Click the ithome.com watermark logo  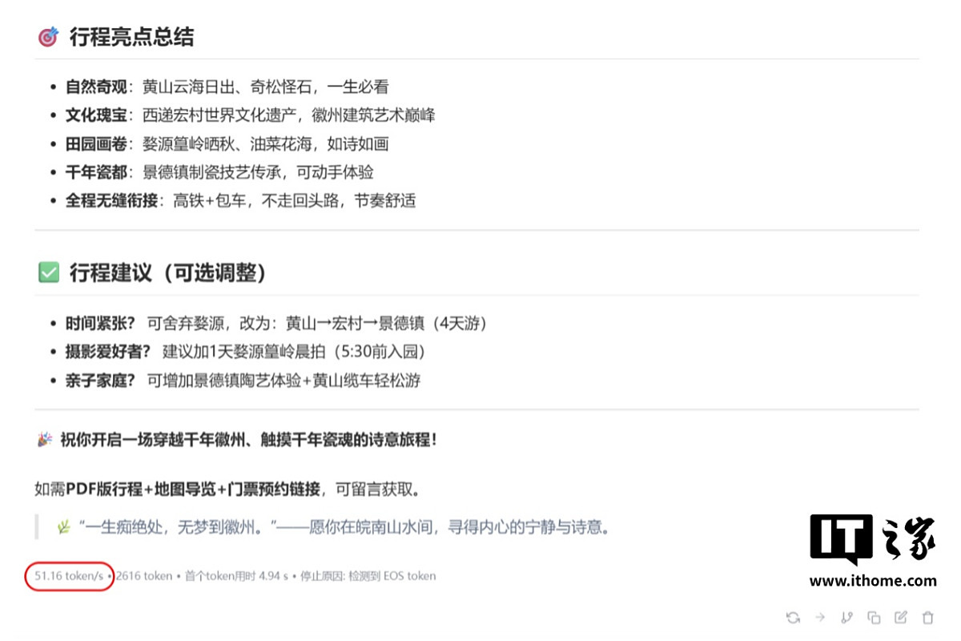872,551
